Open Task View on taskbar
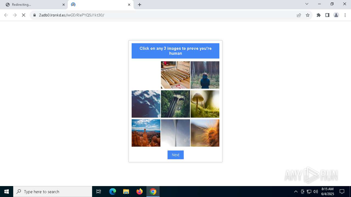 (99, 192)
